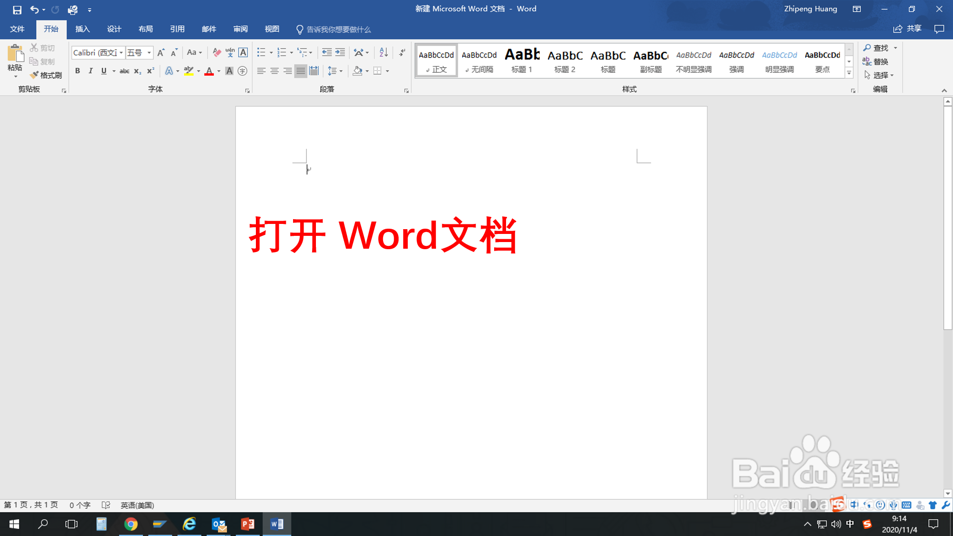Switch to the 插入 ribbon tab

(x=82, y=29)
